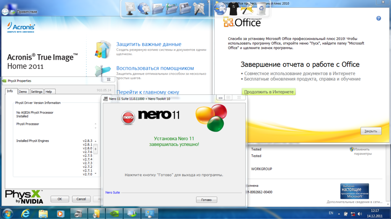
Task: Switch to Control Panel taskbar button
Action: click(150, 214)
